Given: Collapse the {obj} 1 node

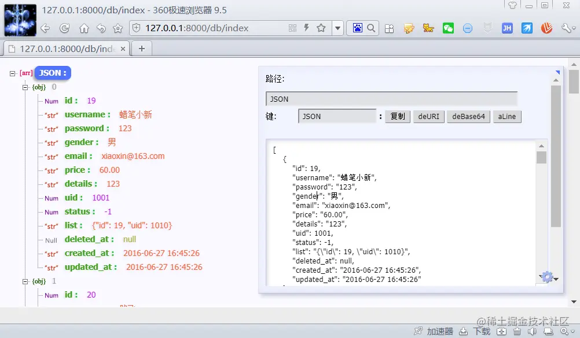Looking at the screenshot, I should (25, 281).
